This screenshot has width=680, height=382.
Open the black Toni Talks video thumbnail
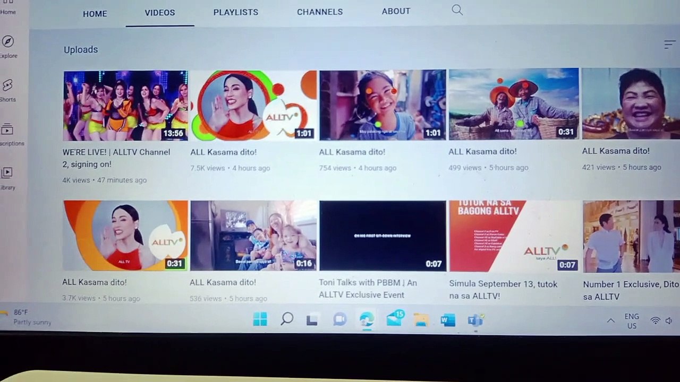[x=382, y=236]
